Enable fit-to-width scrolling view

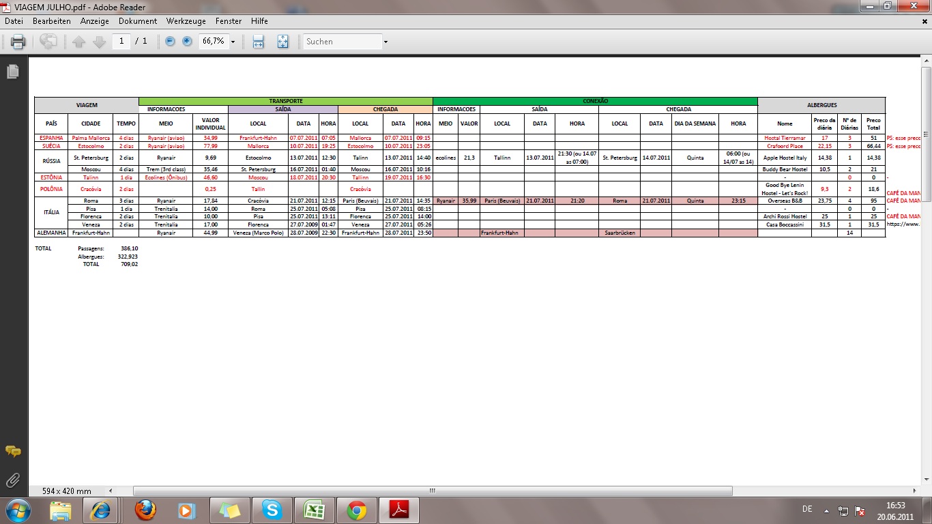point(259,42)
